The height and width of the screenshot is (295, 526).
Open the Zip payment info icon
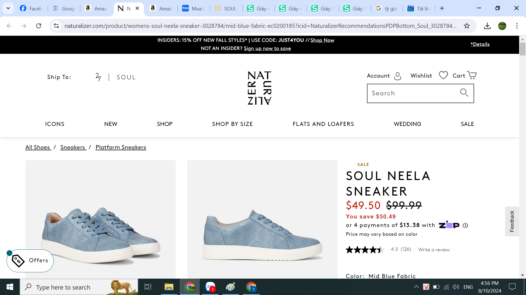pyautogui.click(x=465, y=226)
